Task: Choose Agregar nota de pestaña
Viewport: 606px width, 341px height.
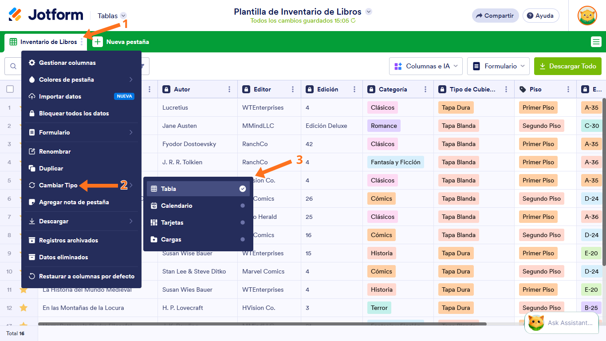Action: click(x=81, y=202)
